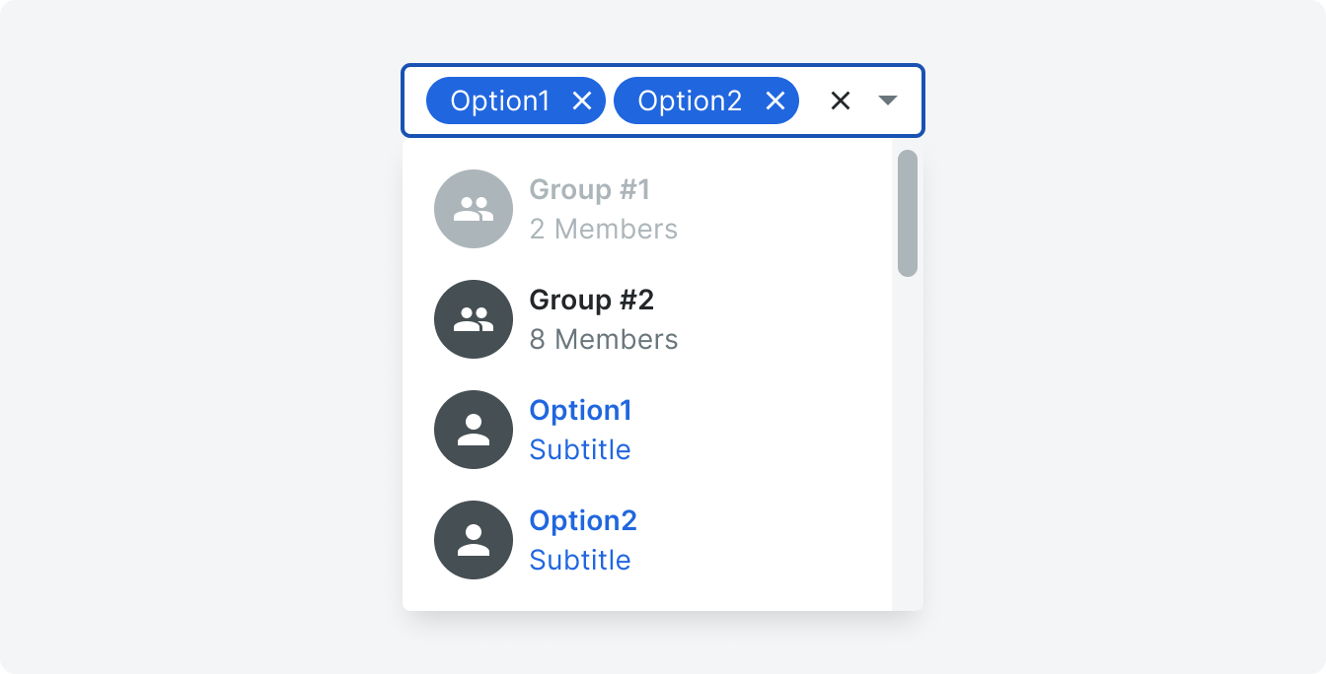The image size is (1326, 674).
Task: Deselect Option2 in the dropdown list
Action: pyautogui.click(x=647, y=540)
